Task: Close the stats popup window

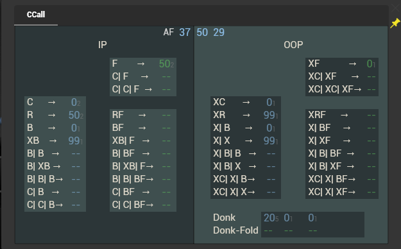Action: (395, 8)
